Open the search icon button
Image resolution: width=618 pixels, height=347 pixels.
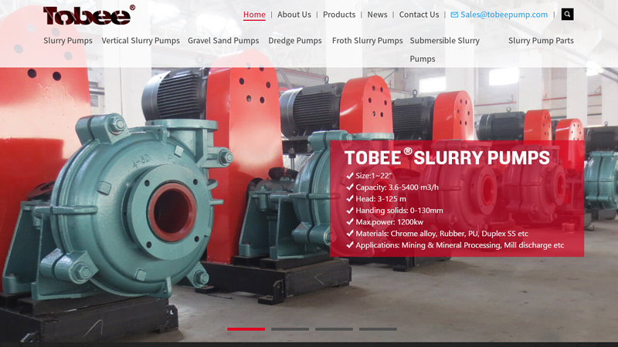click(x=567, y=14)
